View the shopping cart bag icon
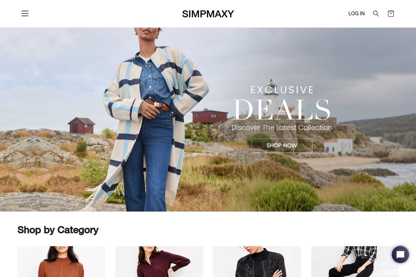 click(x=391, y=14)
